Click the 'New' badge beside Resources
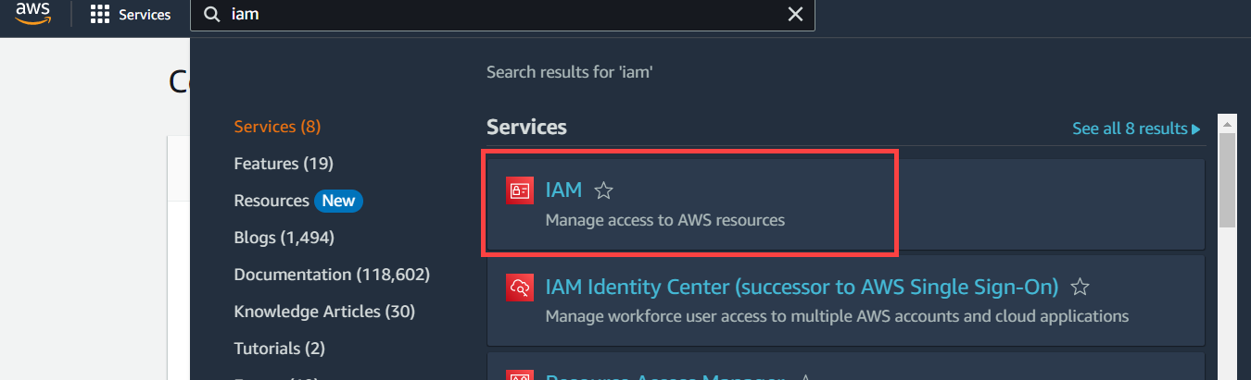 (x=338, y=201)
